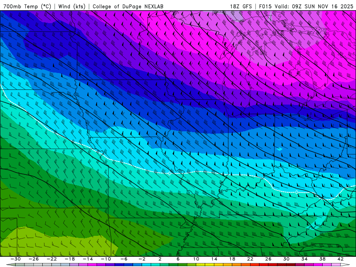Click the 6 value on the color scale
The image size is (356, 267).
point(178,259)
